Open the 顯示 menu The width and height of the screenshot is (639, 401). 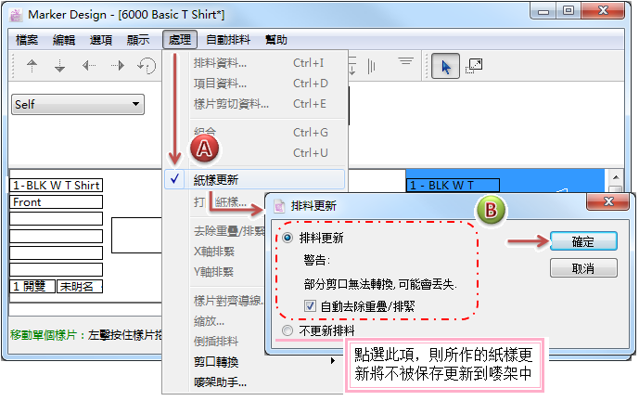click(138, 40)
